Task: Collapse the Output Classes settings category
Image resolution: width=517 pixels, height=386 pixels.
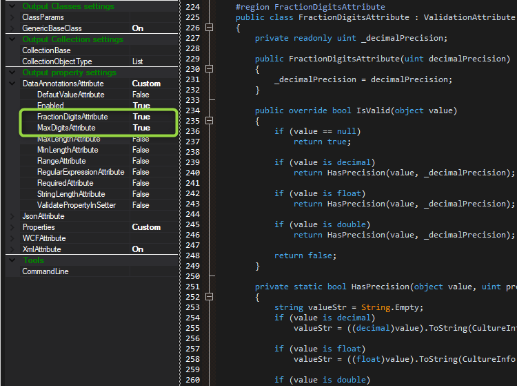Action: 12,6
